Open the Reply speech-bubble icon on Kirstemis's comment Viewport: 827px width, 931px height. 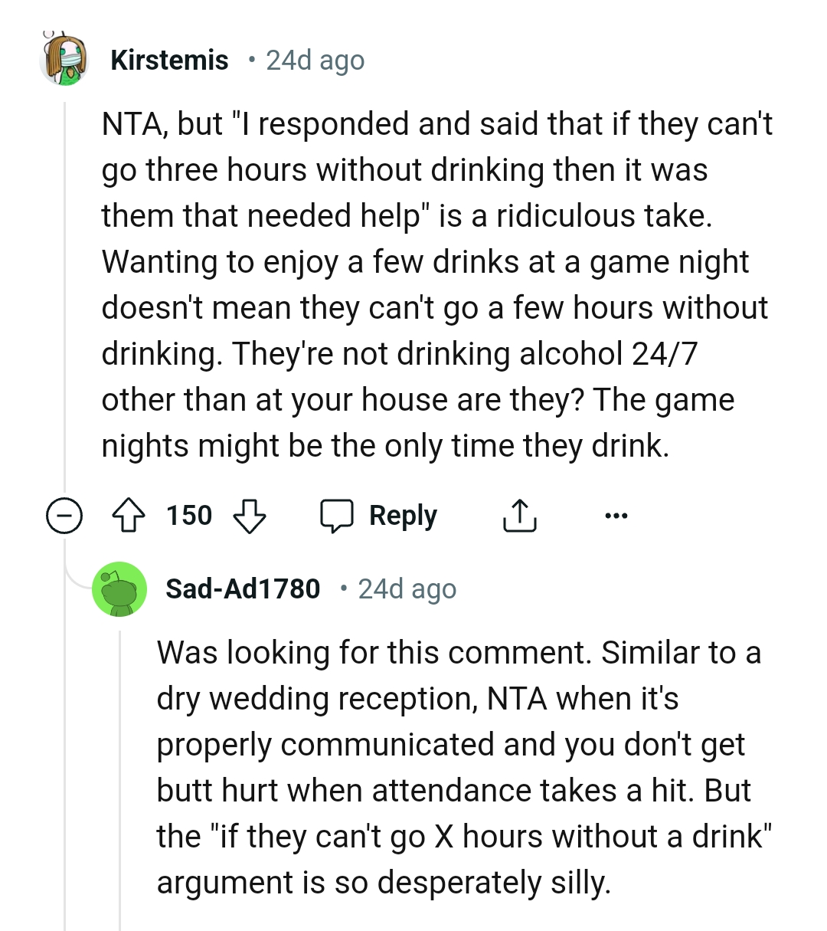click(x=338, y=515)
